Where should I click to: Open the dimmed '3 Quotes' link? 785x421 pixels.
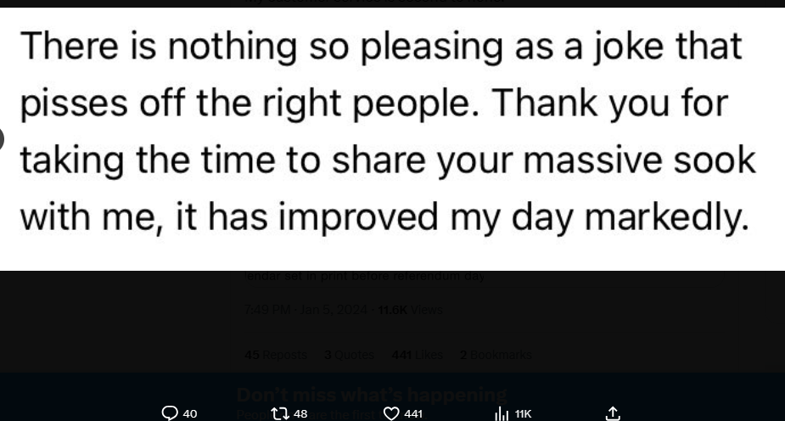pos(349,355)
